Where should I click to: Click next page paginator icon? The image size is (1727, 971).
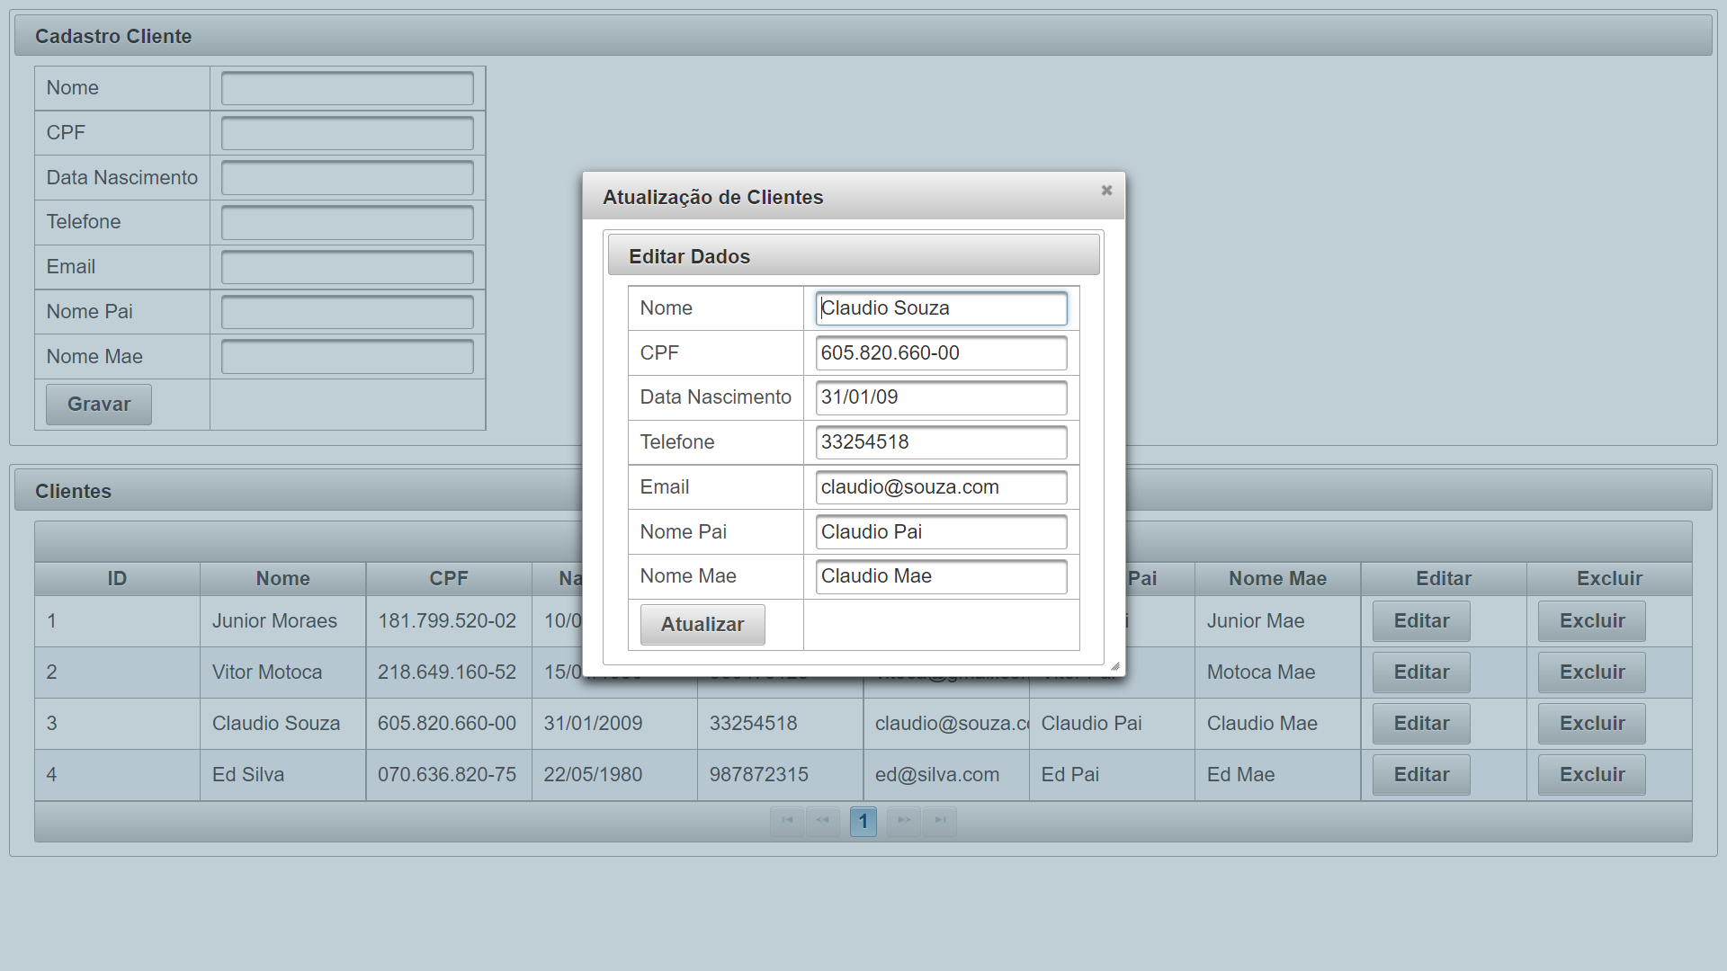coord(904,821)
